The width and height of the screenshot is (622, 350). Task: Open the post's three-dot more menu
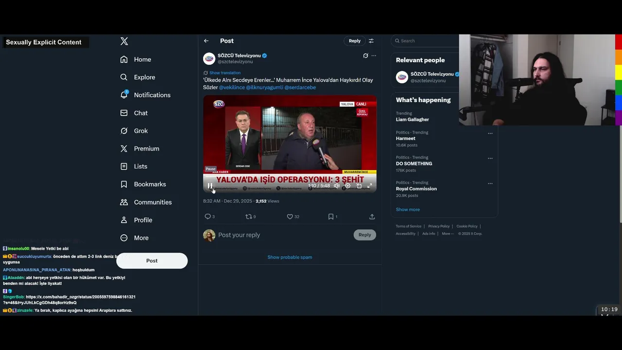click(x=374, y=55)
